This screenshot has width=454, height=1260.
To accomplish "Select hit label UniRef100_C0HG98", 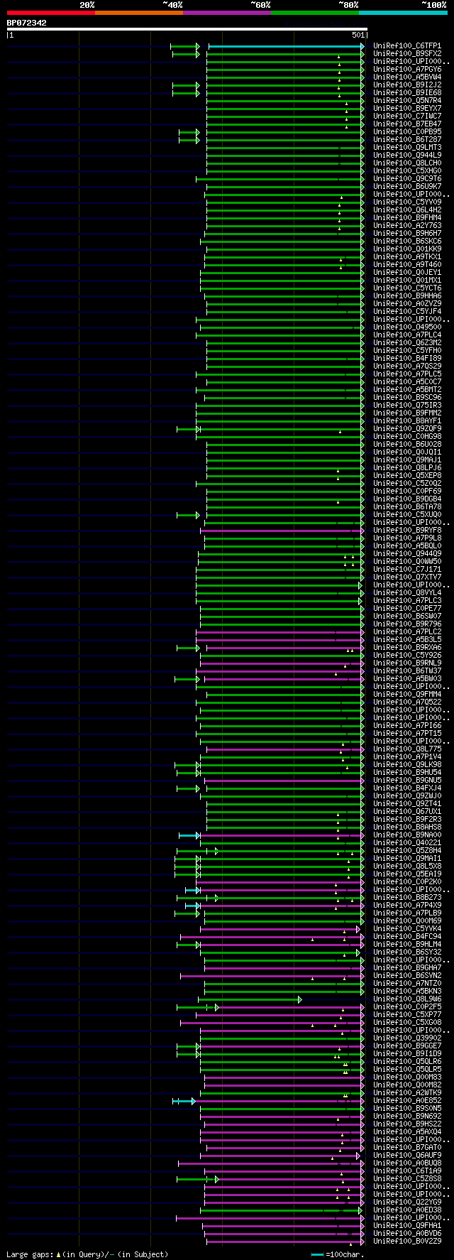I will [407, 436].
